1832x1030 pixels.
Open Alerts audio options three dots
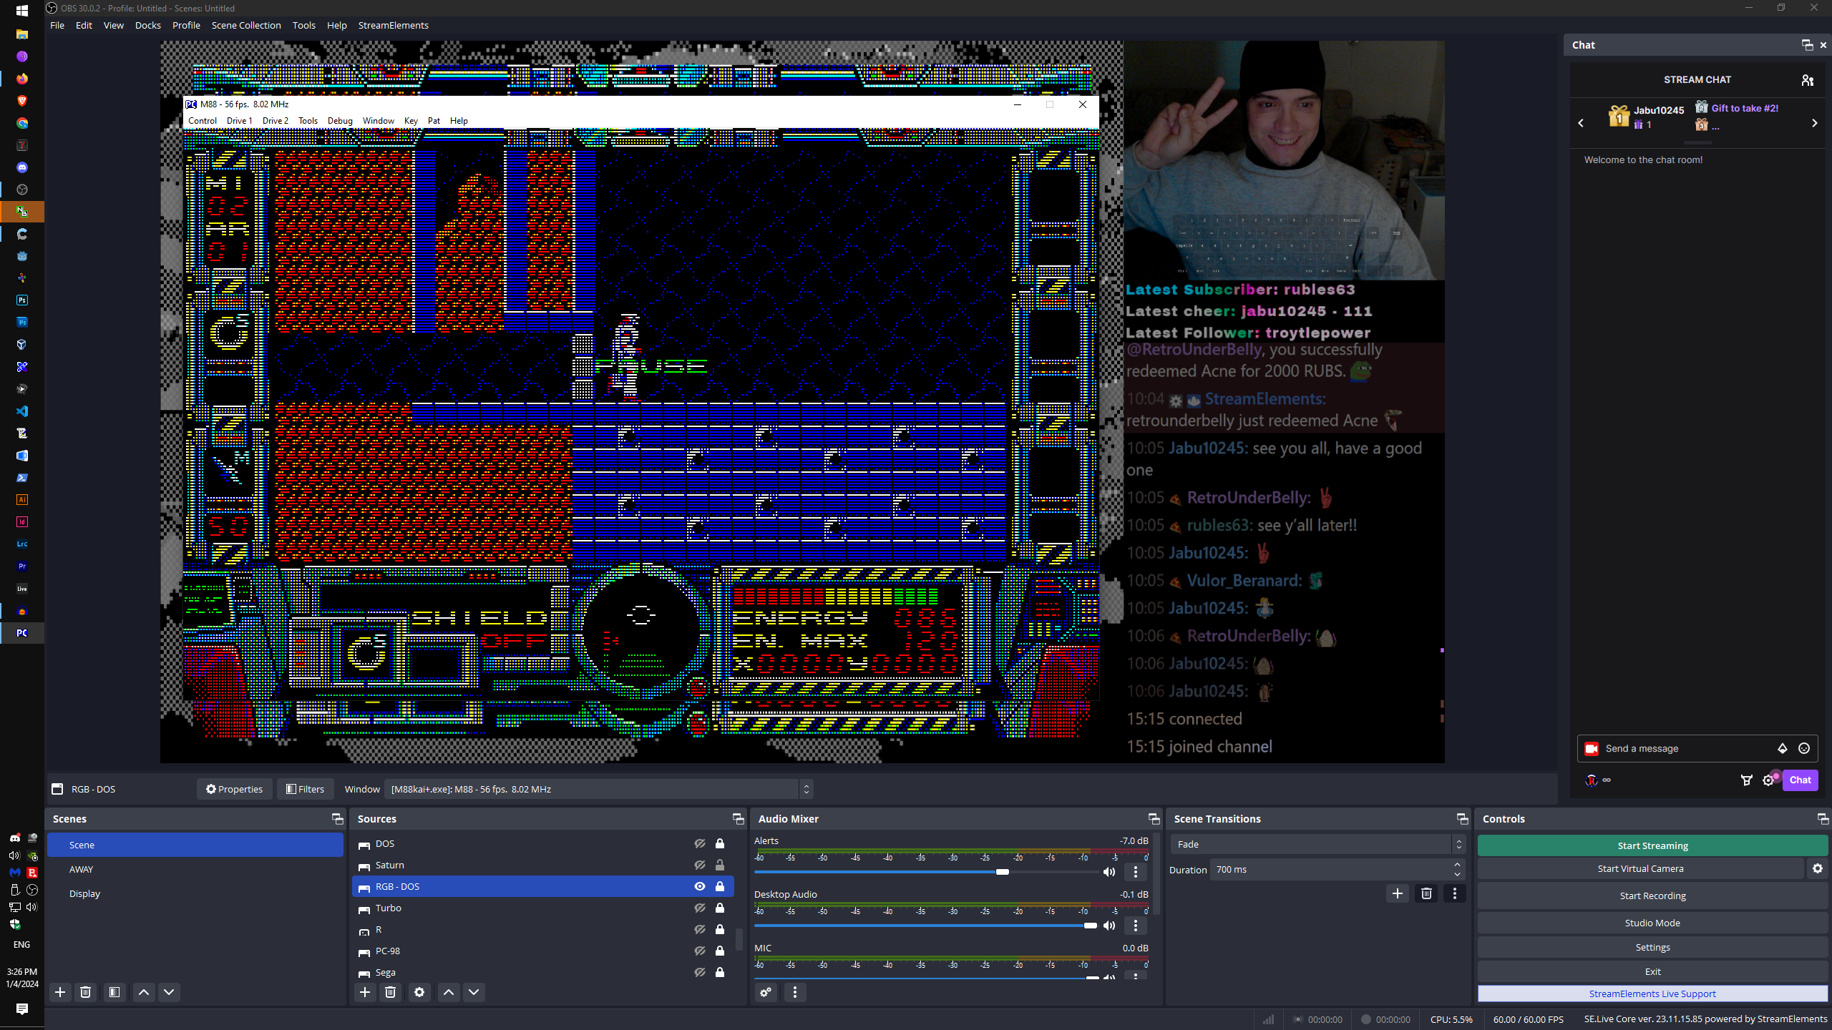click(1136, 872)
